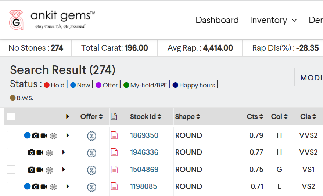323x196 pixels.
Task: Open the Inventory dropdown menu
Action: [x=273, y=20]
